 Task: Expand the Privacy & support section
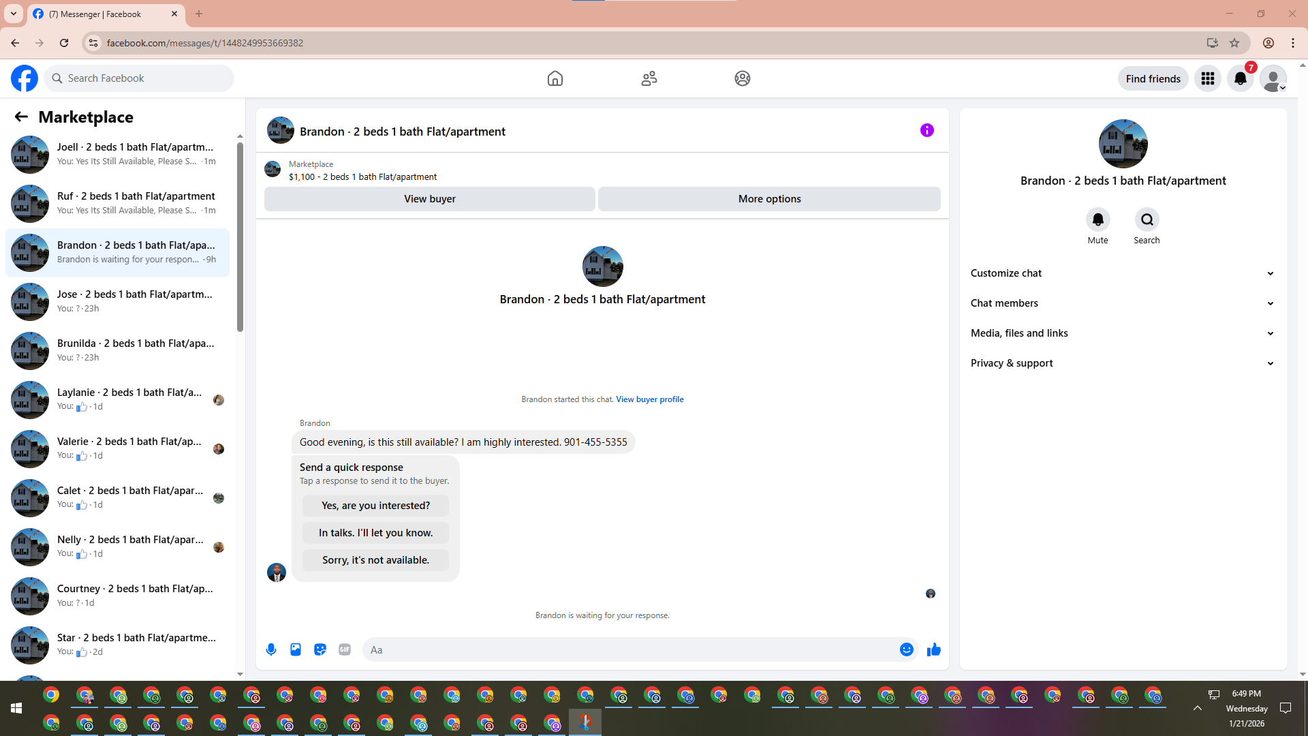tap(1123, 363)
